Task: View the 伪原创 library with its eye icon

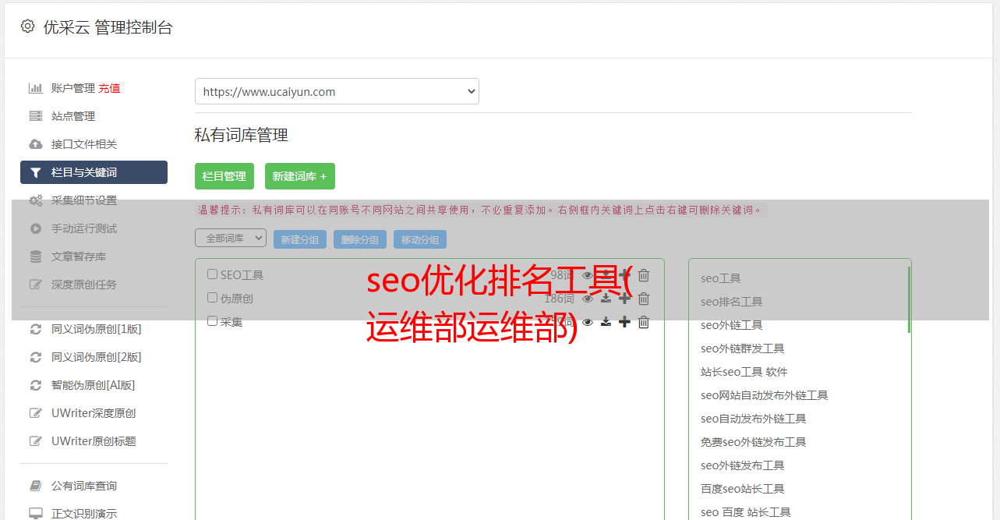Action: tap(588, 299)
